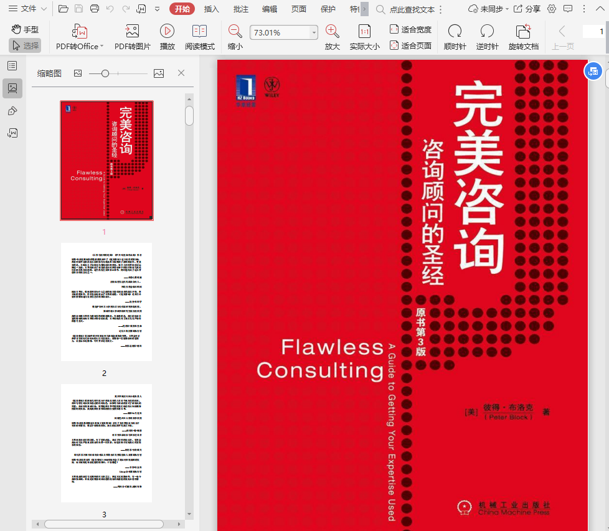609x531 pixels.
Task: Switch to the 批注 tab
Action: 240,9
